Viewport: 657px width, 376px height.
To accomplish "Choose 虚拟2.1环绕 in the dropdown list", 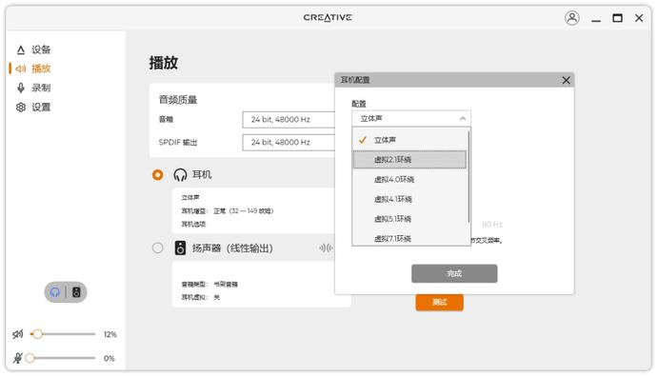I will pos(409,160).
